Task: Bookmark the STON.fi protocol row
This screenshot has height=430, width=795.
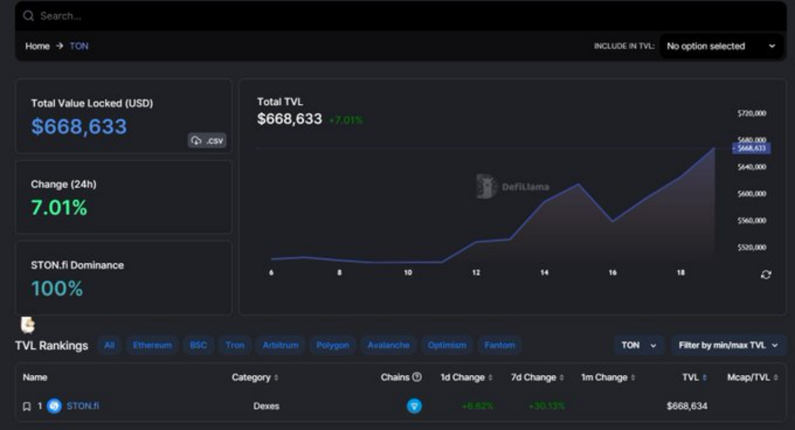Action: pos(27,406)
